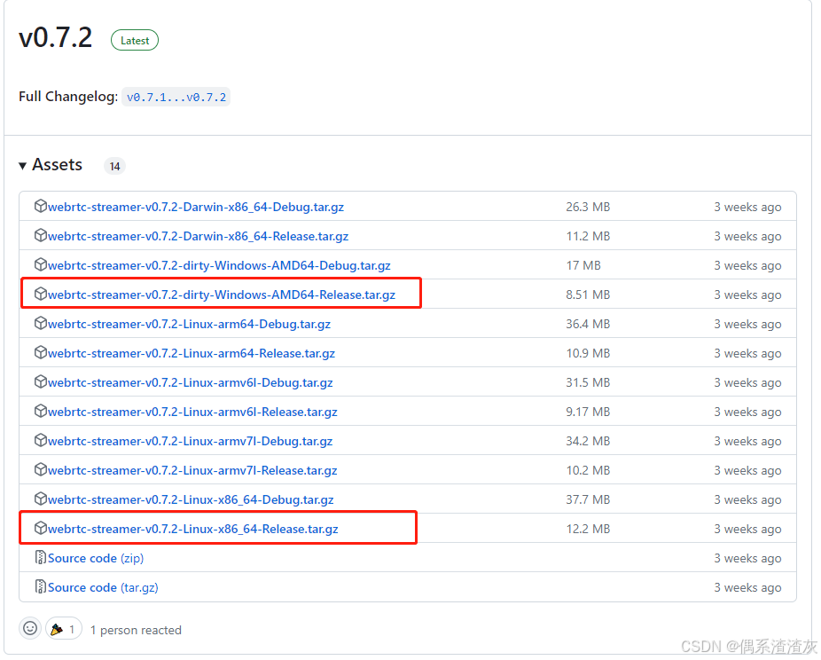This screenshot has width=821, height=660.
Task: Click the Assets count badge 14
Action: [114, 167]
